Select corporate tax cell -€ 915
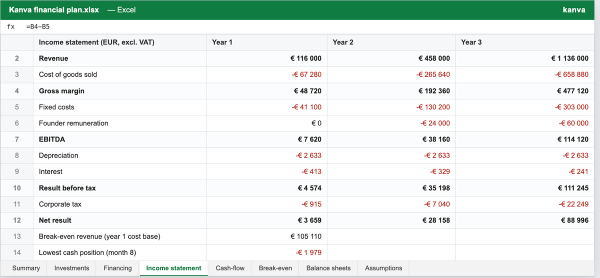This screenshot has height=278, width=600. (x=266, y=204)
